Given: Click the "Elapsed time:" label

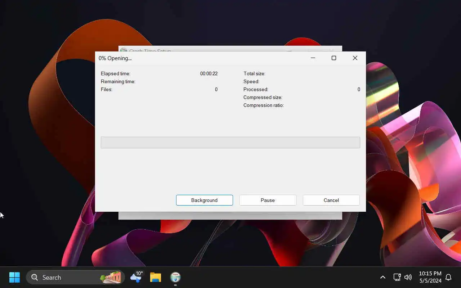Looking at the screenshot, I should (x=116, y=73).
